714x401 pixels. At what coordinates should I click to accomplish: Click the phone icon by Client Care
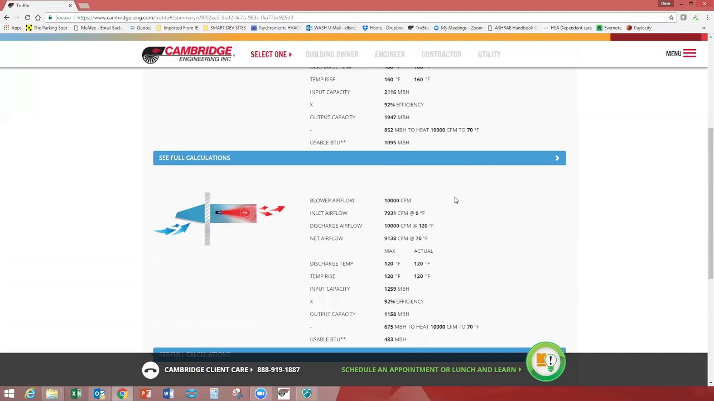[150, 370]
